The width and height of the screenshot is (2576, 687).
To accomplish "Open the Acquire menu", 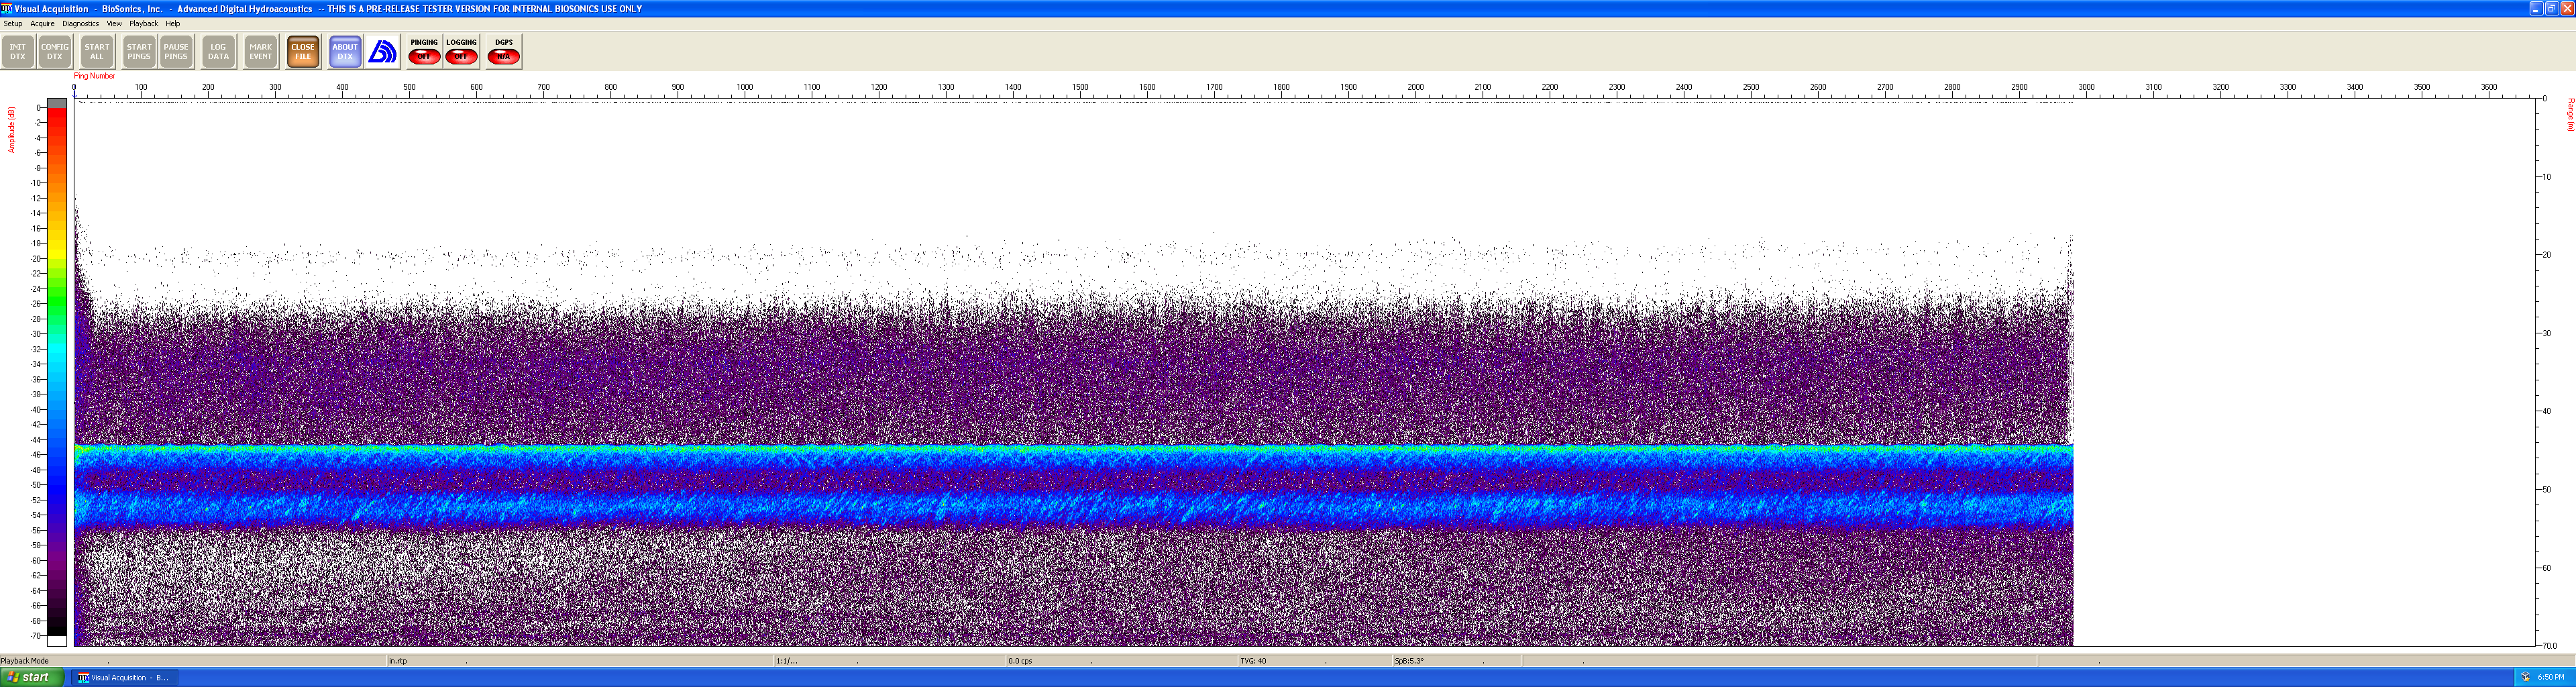I will [42, 23].
